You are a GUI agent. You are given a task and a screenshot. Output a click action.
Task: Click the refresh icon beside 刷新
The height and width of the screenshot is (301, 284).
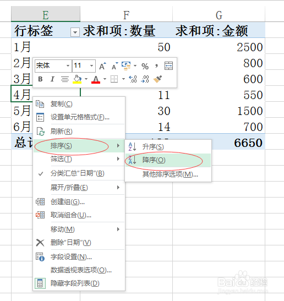point(40,132)
